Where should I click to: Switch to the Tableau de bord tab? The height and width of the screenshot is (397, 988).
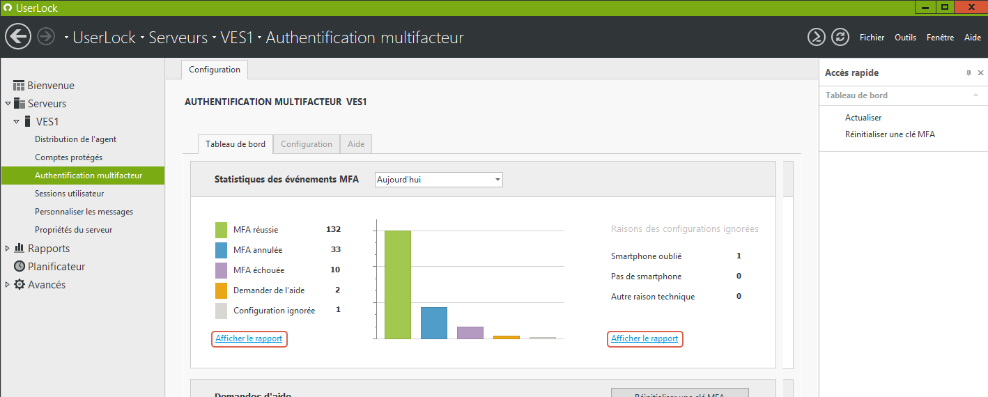point(236,144)
